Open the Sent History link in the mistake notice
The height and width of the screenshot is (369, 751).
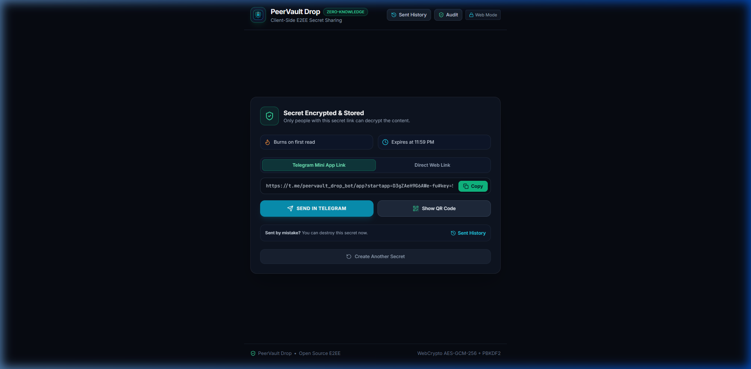pos(468,233)
